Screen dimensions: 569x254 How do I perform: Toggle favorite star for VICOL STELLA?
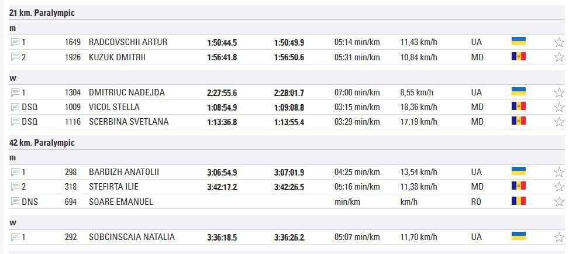coord(559,107)
